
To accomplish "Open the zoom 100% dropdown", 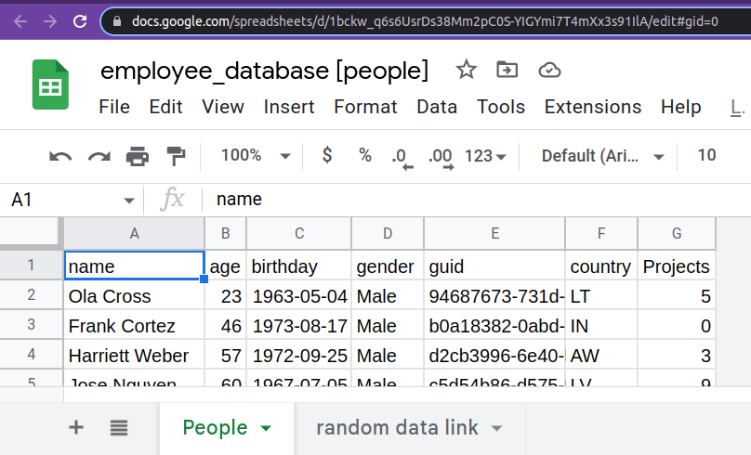I will (256, 155).
